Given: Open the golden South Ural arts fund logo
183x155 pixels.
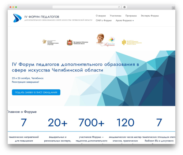Looking at the screenshot, I should click(132, 42).
